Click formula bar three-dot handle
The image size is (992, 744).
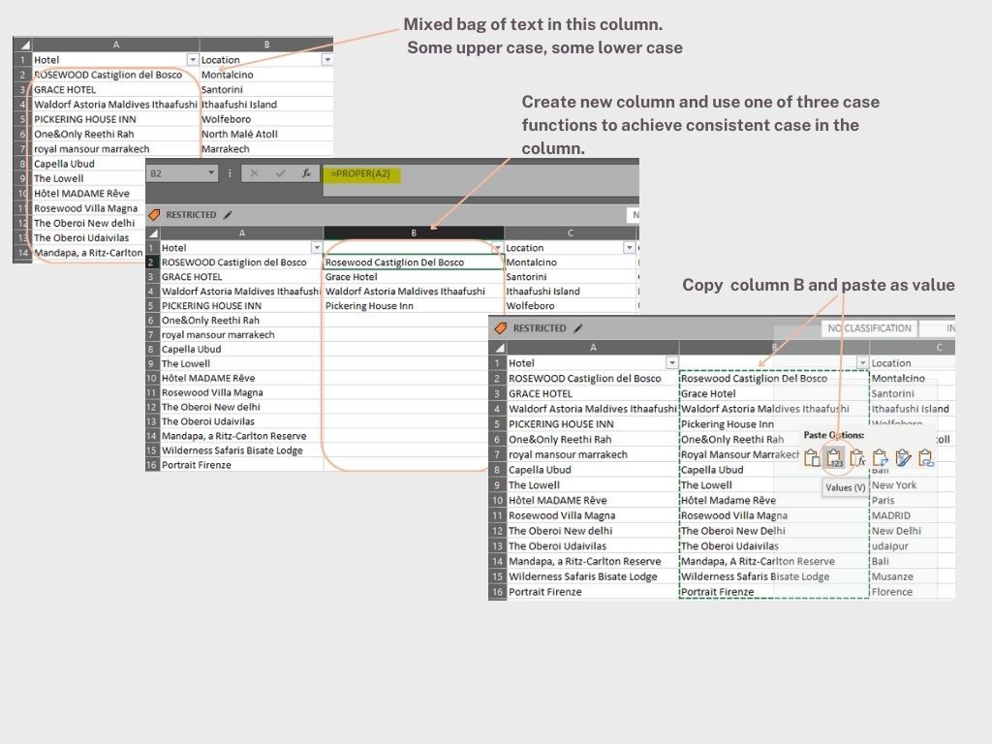click(230, 173)
